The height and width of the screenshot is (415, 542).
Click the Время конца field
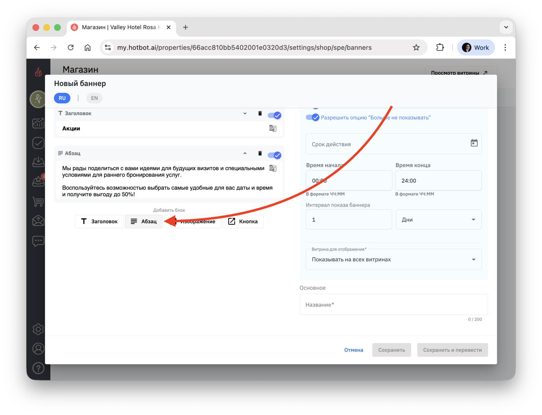(438, 180)
